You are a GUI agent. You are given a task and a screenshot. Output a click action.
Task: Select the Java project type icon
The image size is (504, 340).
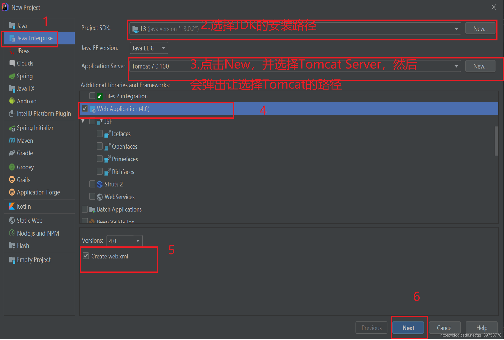12,26
